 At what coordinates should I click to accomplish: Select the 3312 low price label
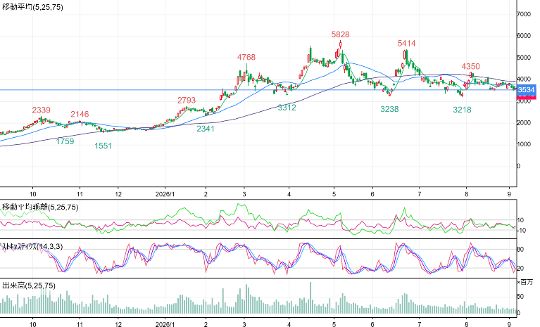pyautogui.click(x=287, y=108)
